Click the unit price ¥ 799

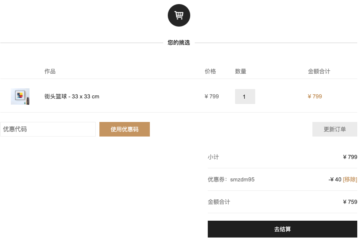click(x=212, y=97)
